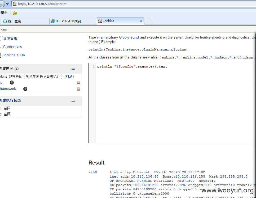Click the eth0 interface label
The image size is (256, 198).
tap(92, 172)
